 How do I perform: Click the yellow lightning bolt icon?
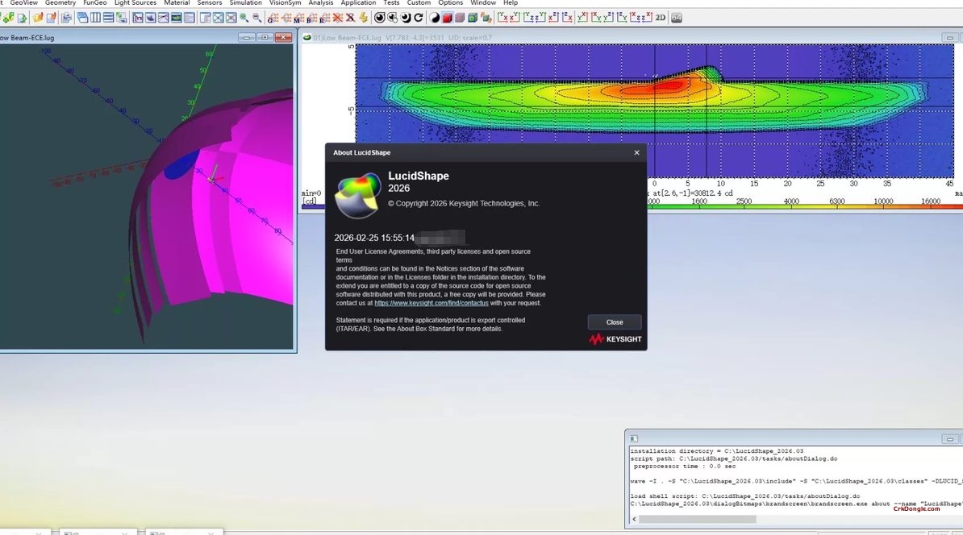click(x=363, y=18)
